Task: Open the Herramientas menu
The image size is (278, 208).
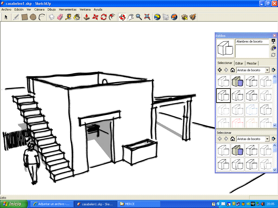Action: coord(68,9)
